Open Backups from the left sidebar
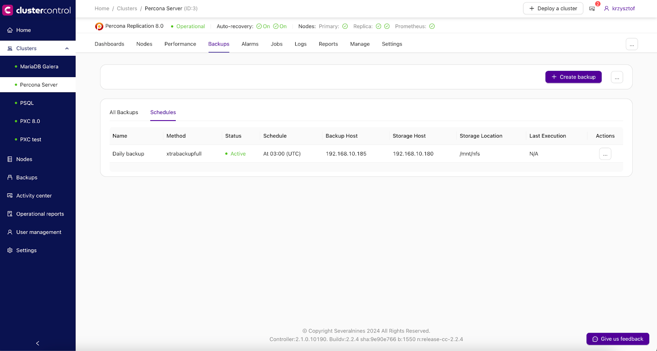The height and width of the screenshot is (351, 657). tap(26, 178)
